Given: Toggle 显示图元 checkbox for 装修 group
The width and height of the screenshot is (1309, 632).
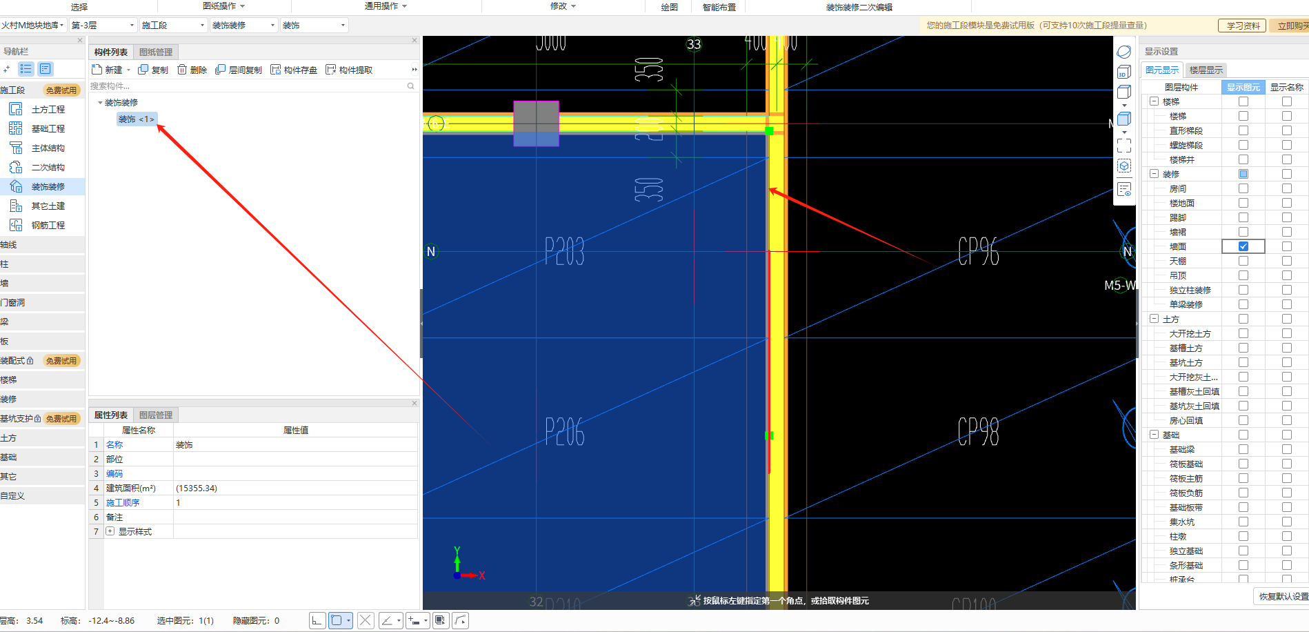Looking at the screenshot, I should point(1243,174).
